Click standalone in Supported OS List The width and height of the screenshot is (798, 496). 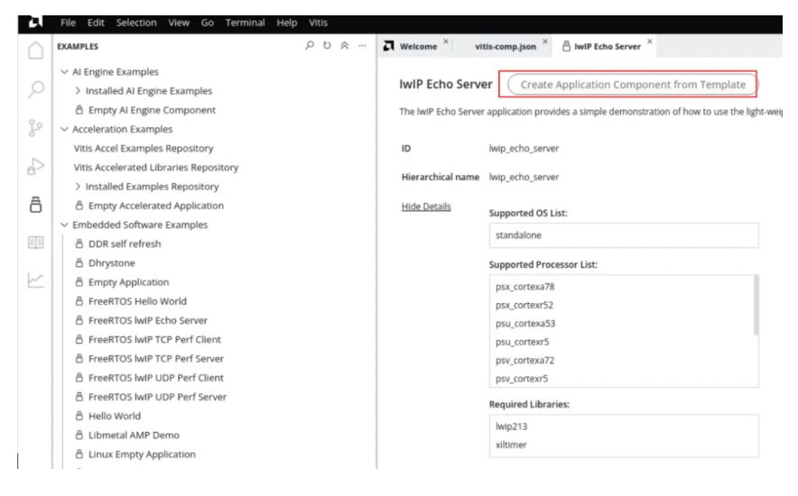tap(518, 235)
